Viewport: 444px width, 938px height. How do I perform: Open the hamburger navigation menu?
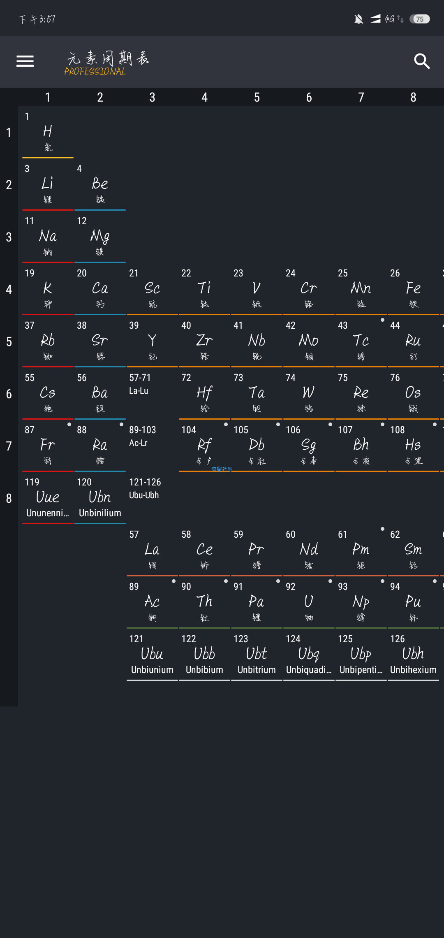coord(25,61)
